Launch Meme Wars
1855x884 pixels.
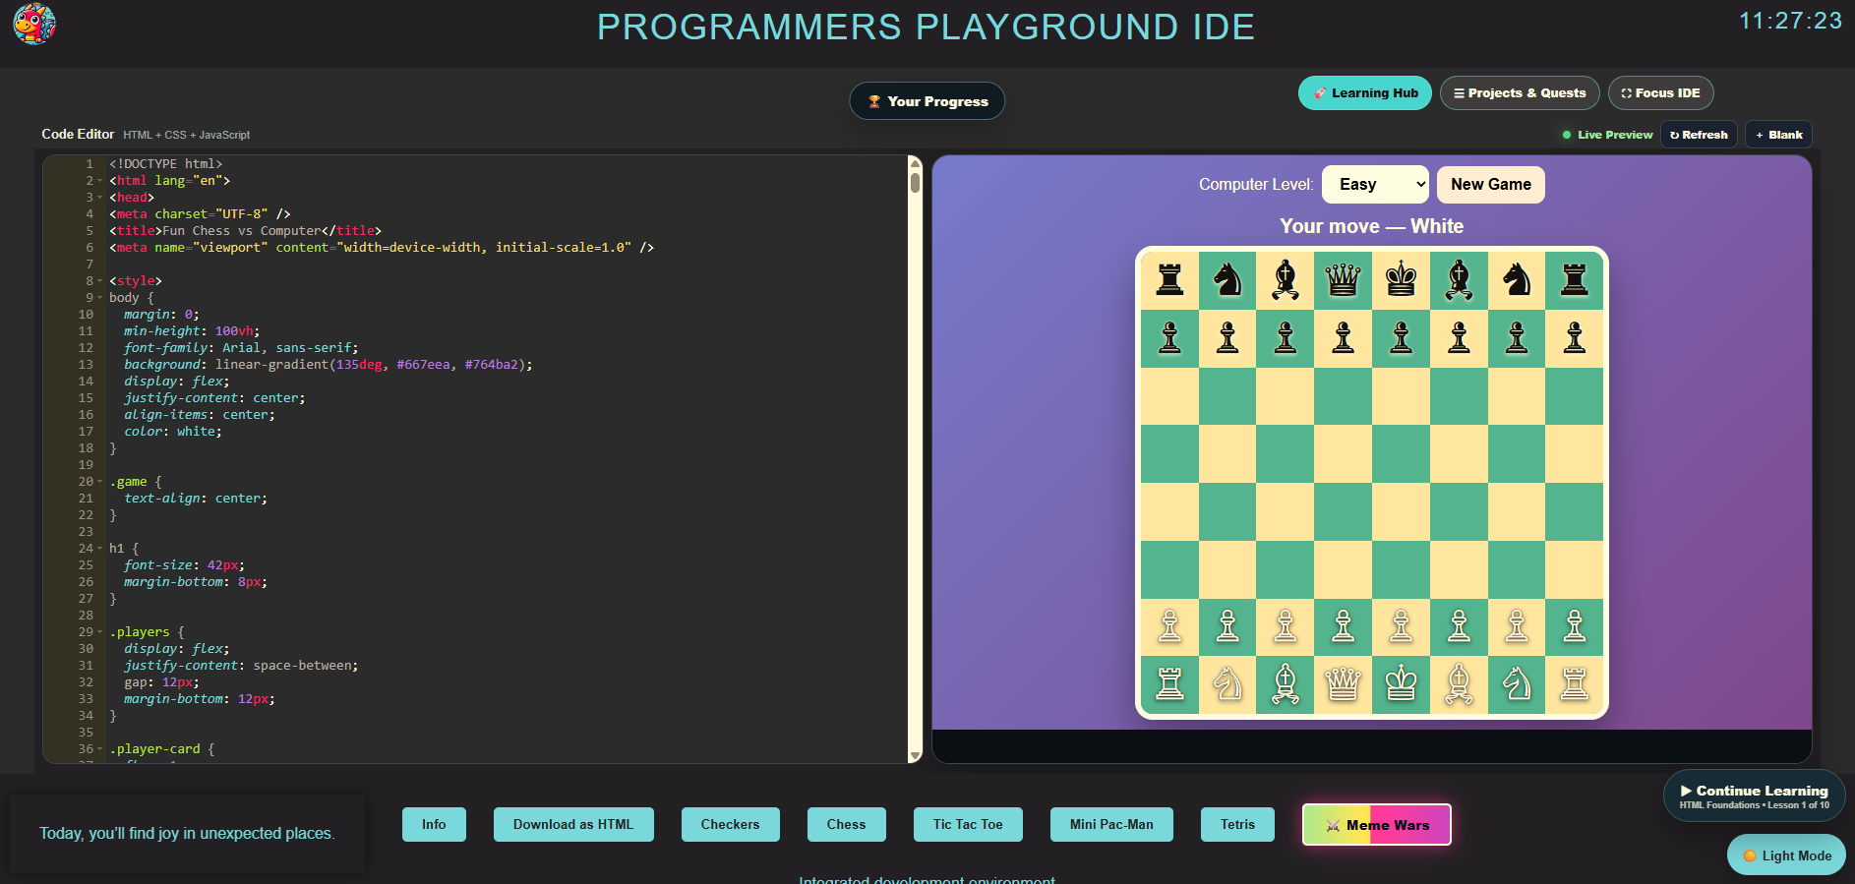point(1376,825)
